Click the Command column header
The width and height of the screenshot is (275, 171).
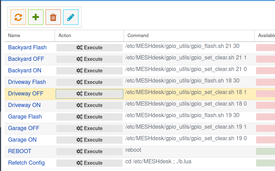tap(138, 36)
